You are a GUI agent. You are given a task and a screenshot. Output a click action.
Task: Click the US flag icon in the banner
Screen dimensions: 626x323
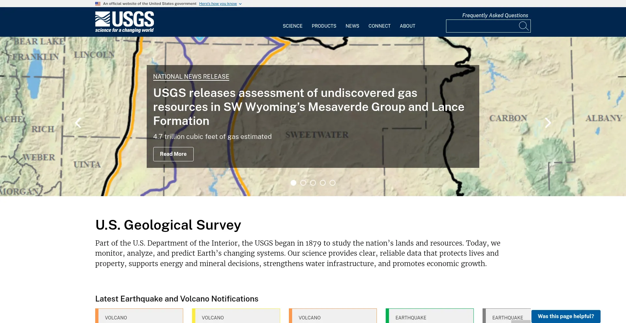click(x=98, y=4)
